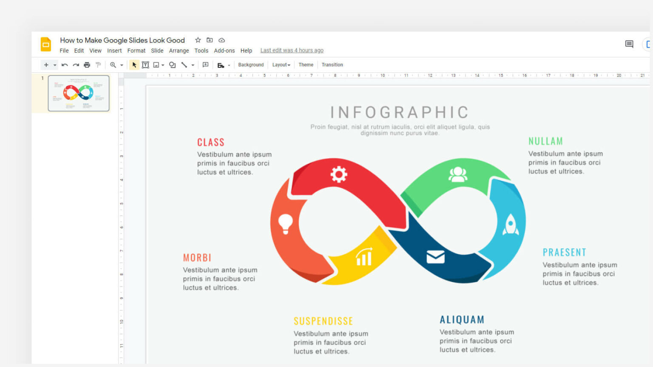Viewport: 653px width, 367px height.
Task: Expand the Line tool dropdown arrow
Action: [x=193, y=65]
